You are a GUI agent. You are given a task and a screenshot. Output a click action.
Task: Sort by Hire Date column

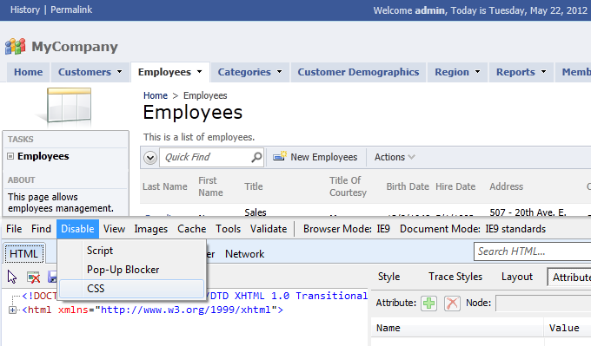point(455,186)
